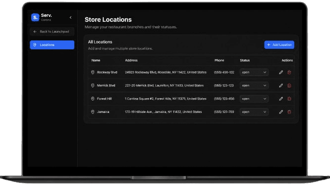330x185 pixels.
Task: Select the Rockway Blvd name text
Action: click(107, 73)
